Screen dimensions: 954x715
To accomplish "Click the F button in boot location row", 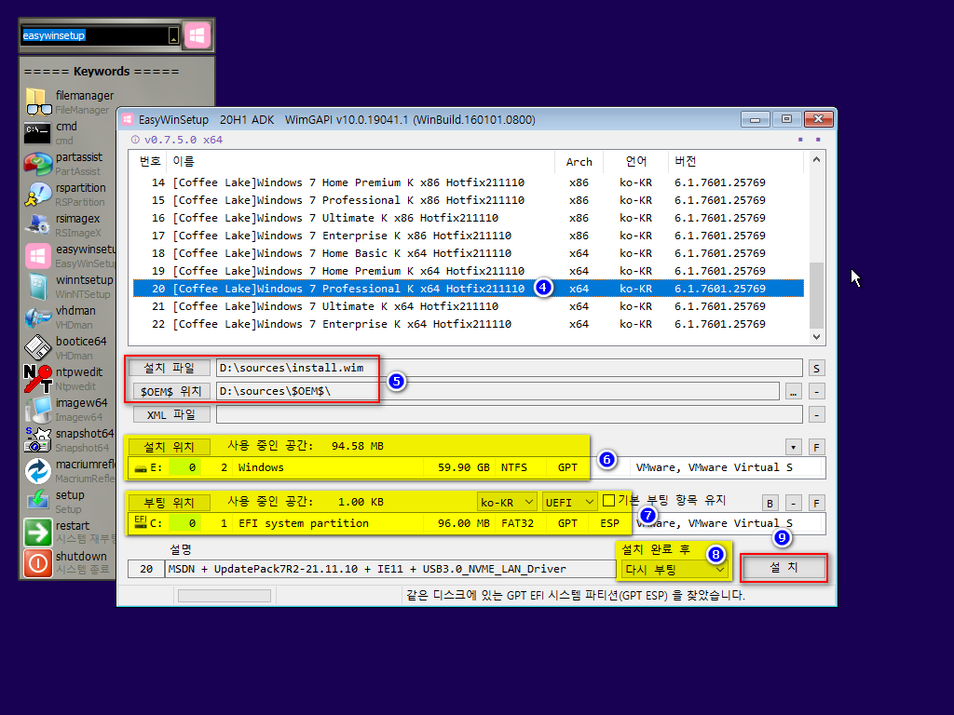I will (816, 504).
